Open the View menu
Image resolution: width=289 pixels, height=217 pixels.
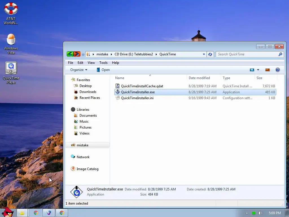91,63
